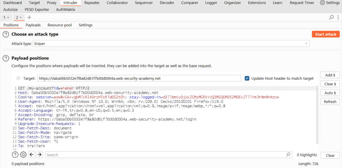Open the search settings gear icon
The height and width of the screenshot is (168, 342).
coord(23,155)
